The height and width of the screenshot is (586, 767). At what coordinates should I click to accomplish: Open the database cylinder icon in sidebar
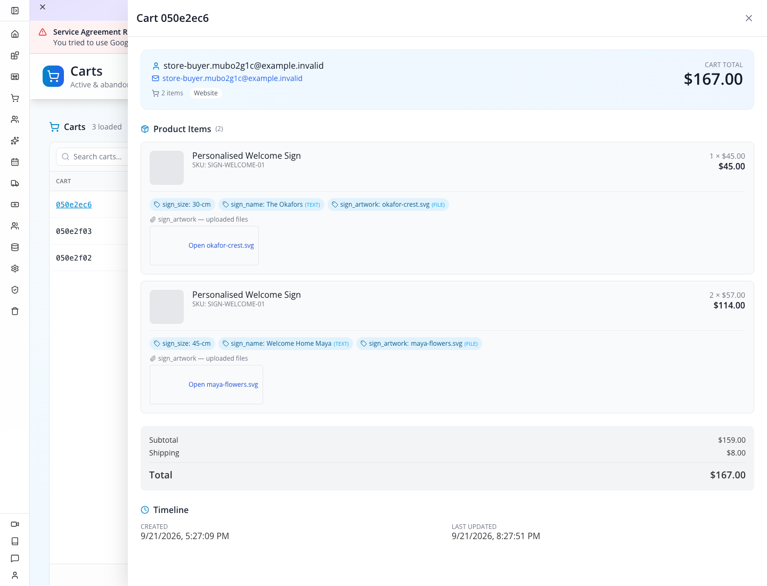(15, 247)
